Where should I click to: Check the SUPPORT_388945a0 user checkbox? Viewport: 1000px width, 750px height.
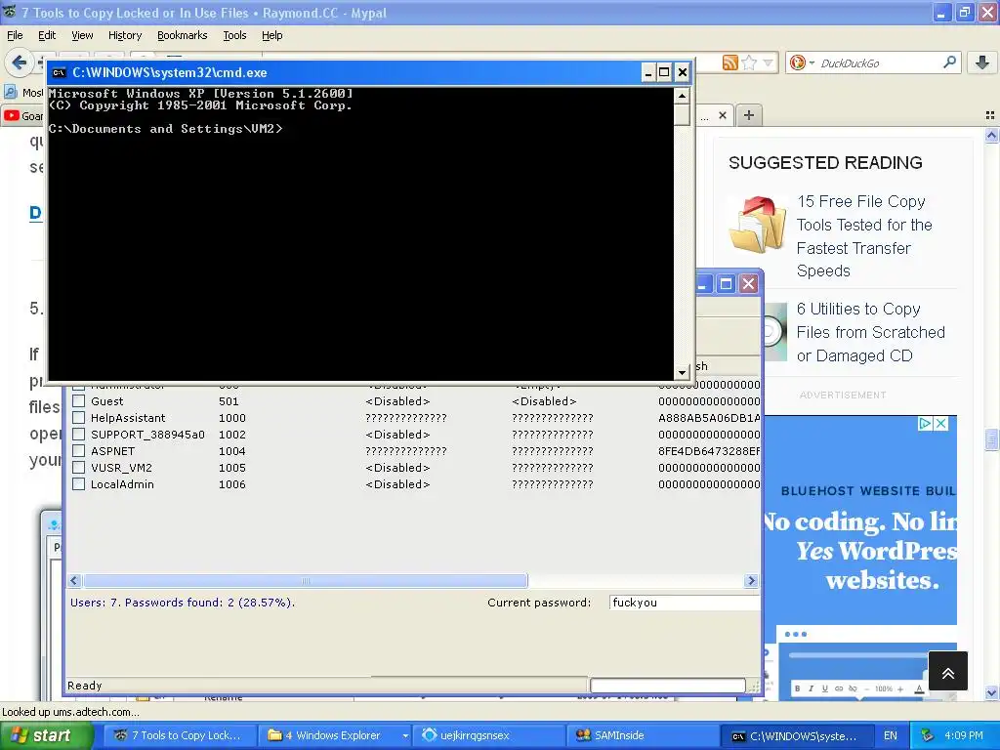tap(78, 435)
